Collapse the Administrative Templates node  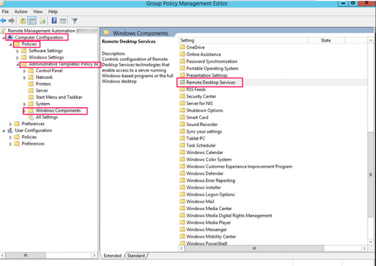tap(17, 64)
